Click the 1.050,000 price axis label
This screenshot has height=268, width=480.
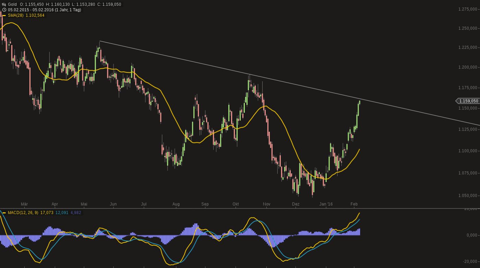[468, 196]
